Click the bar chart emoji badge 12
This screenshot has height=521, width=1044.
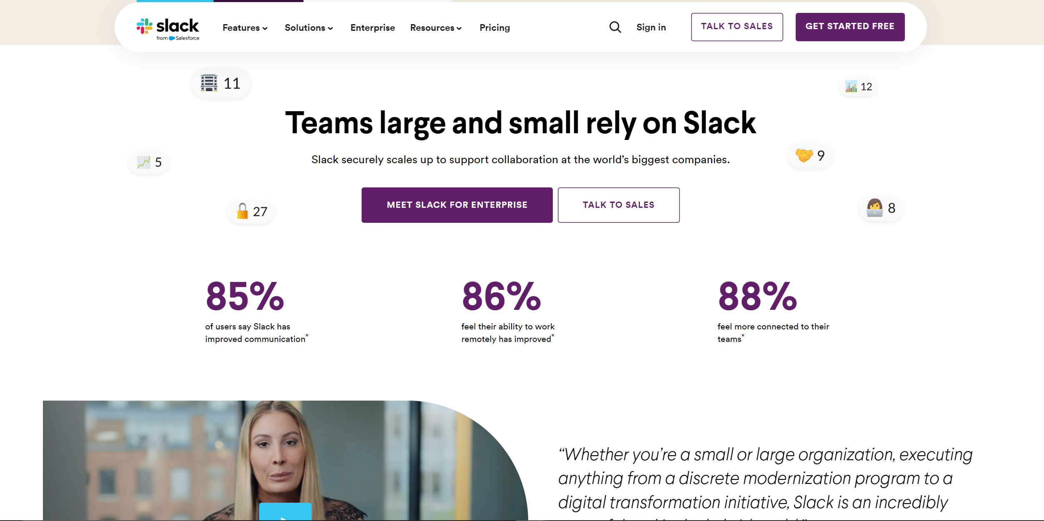coord(859,87)
